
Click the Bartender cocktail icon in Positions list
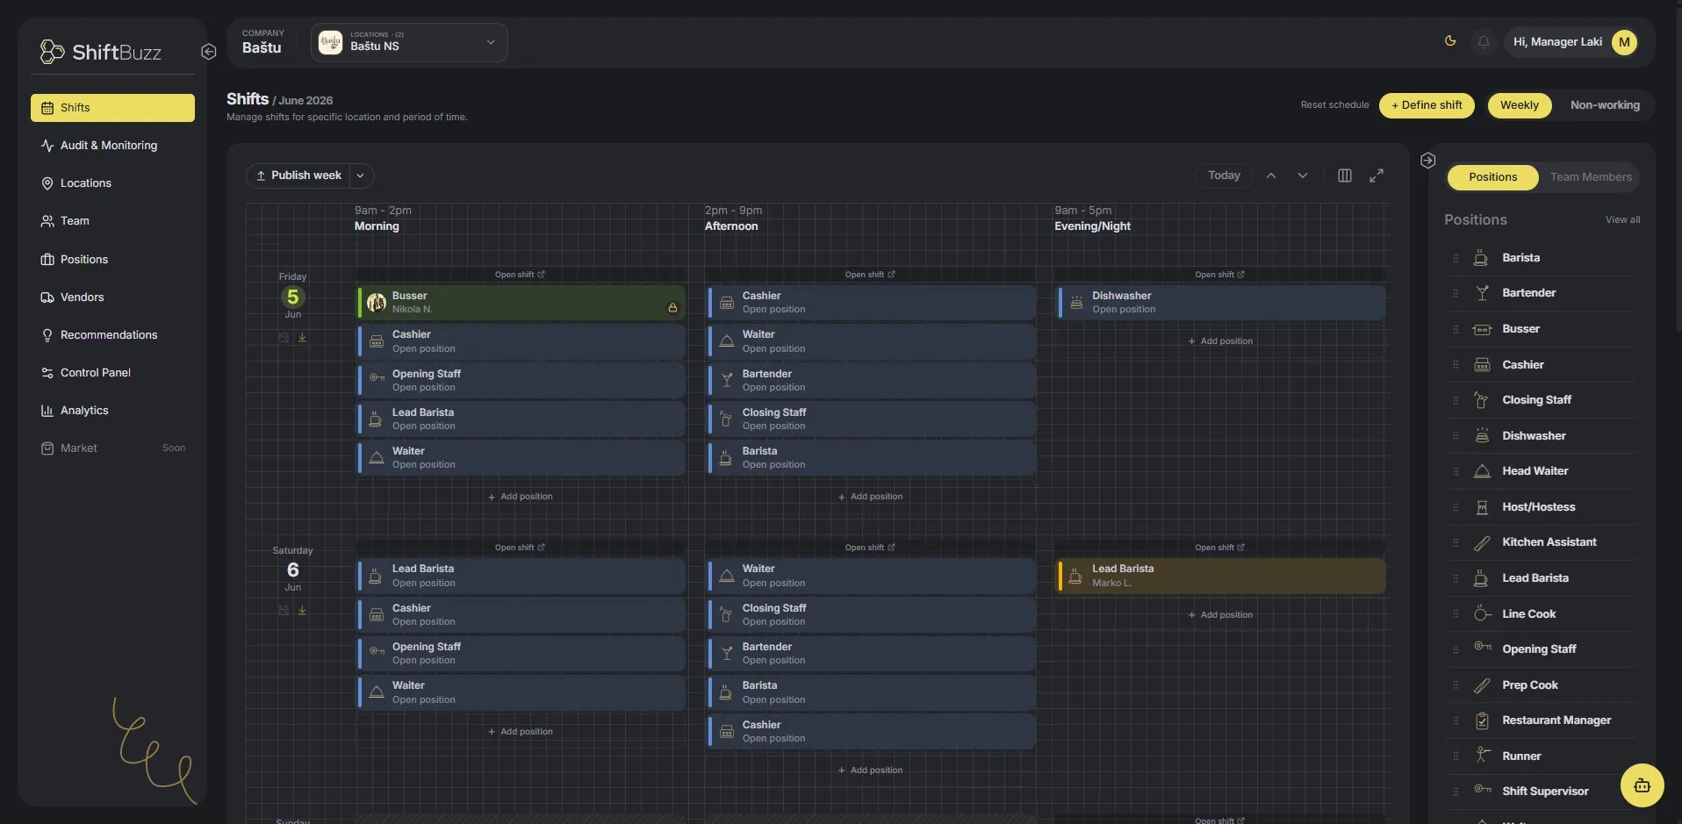click(x=1482, y=293)
